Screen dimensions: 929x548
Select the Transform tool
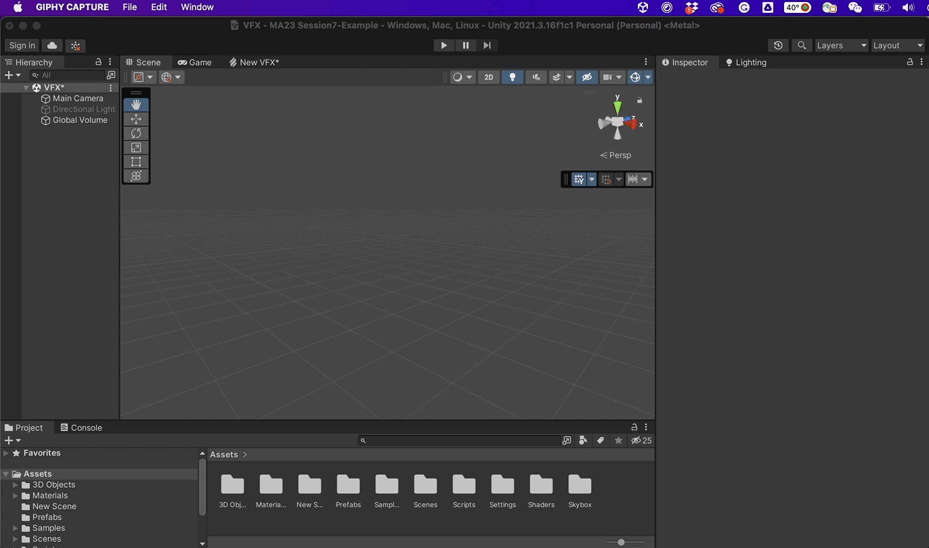(x=136, y=176)
